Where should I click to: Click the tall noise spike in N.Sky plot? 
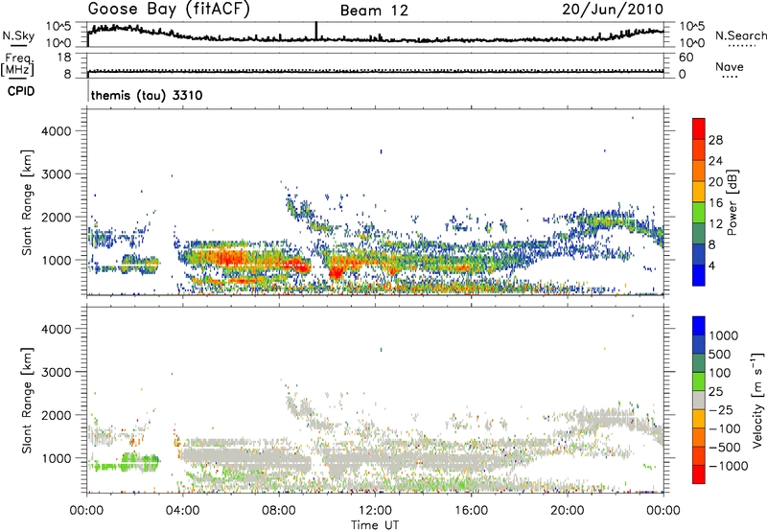pos(316,31)
